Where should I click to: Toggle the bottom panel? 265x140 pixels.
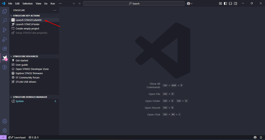click(x=230, y=3)
